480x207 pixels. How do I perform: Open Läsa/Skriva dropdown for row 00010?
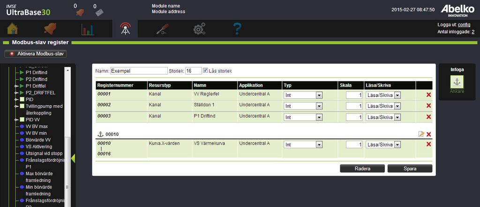pos(383,145)
